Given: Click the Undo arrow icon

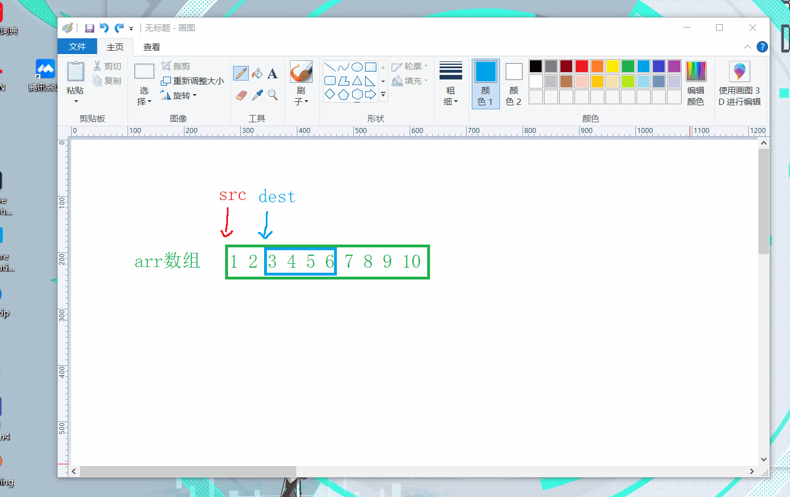Looking at the screenshot, I should (x=104, y=28).
